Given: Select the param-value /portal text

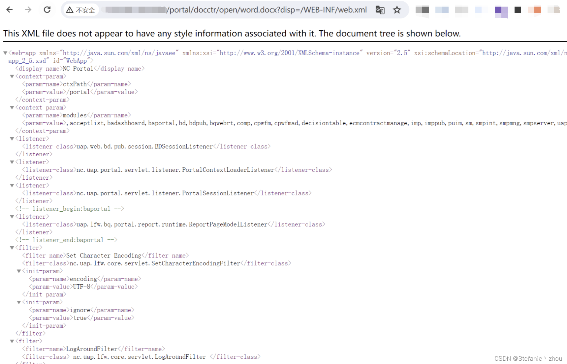Looking at the screenshot, I should (78, 92).
